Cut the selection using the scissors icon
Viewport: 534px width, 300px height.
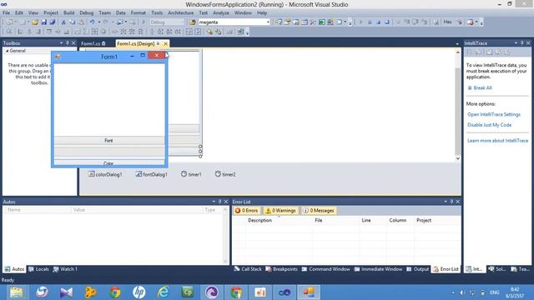(63, 22)
